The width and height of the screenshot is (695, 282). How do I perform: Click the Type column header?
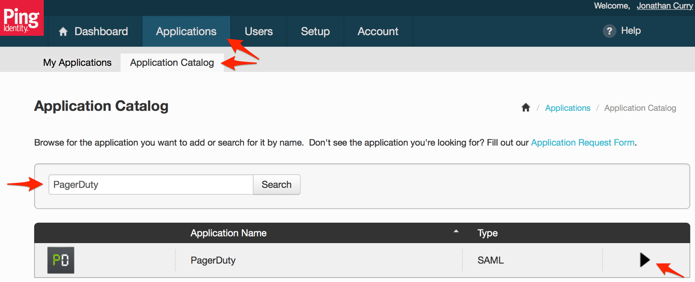[x=487, y=233]
